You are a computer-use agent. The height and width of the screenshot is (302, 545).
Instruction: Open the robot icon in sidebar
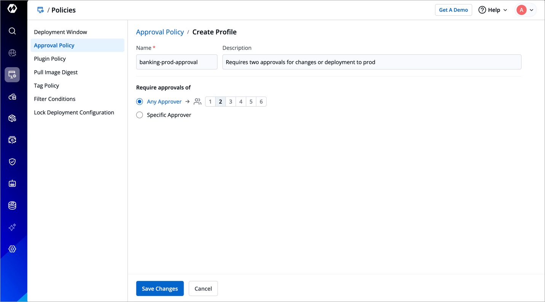[12, 184]
